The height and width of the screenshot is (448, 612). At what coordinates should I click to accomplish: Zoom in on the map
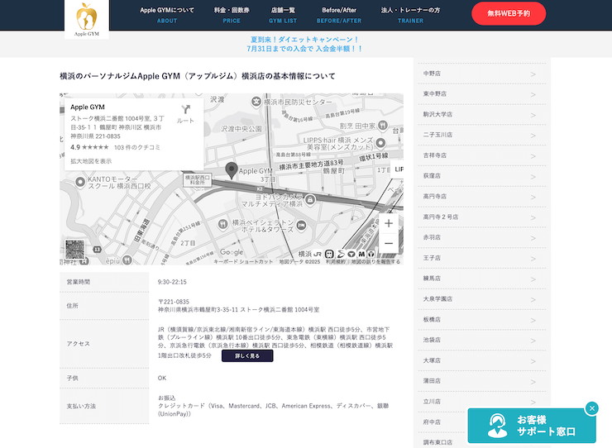[389, 223]
